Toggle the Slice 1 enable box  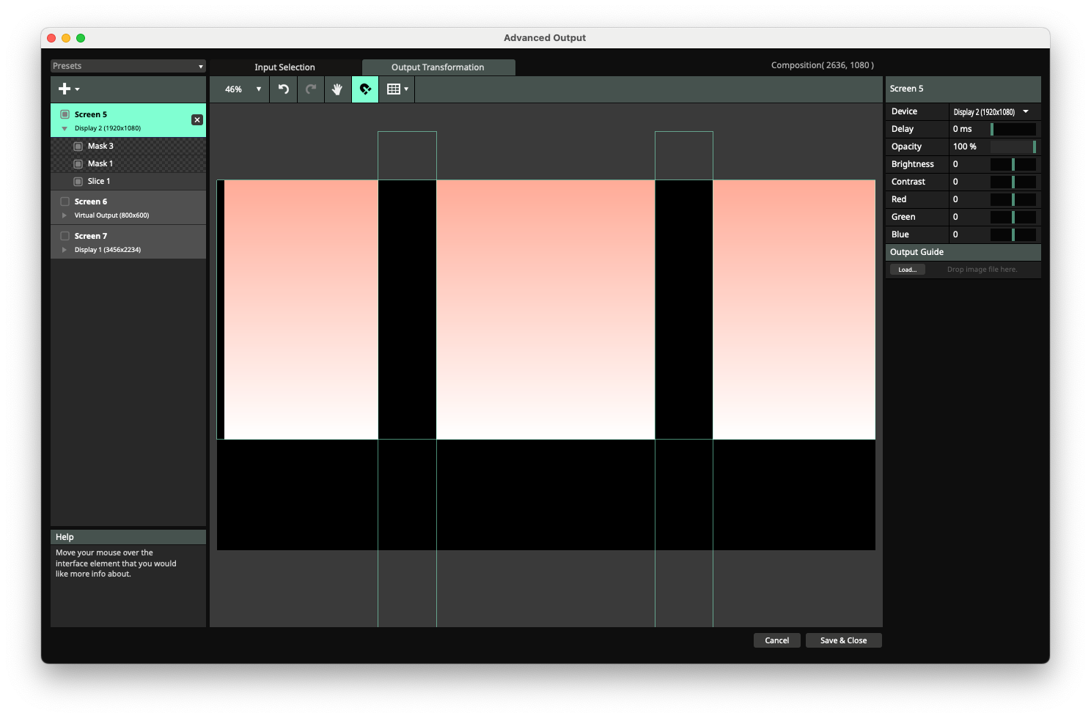click(x=78, y=182)
